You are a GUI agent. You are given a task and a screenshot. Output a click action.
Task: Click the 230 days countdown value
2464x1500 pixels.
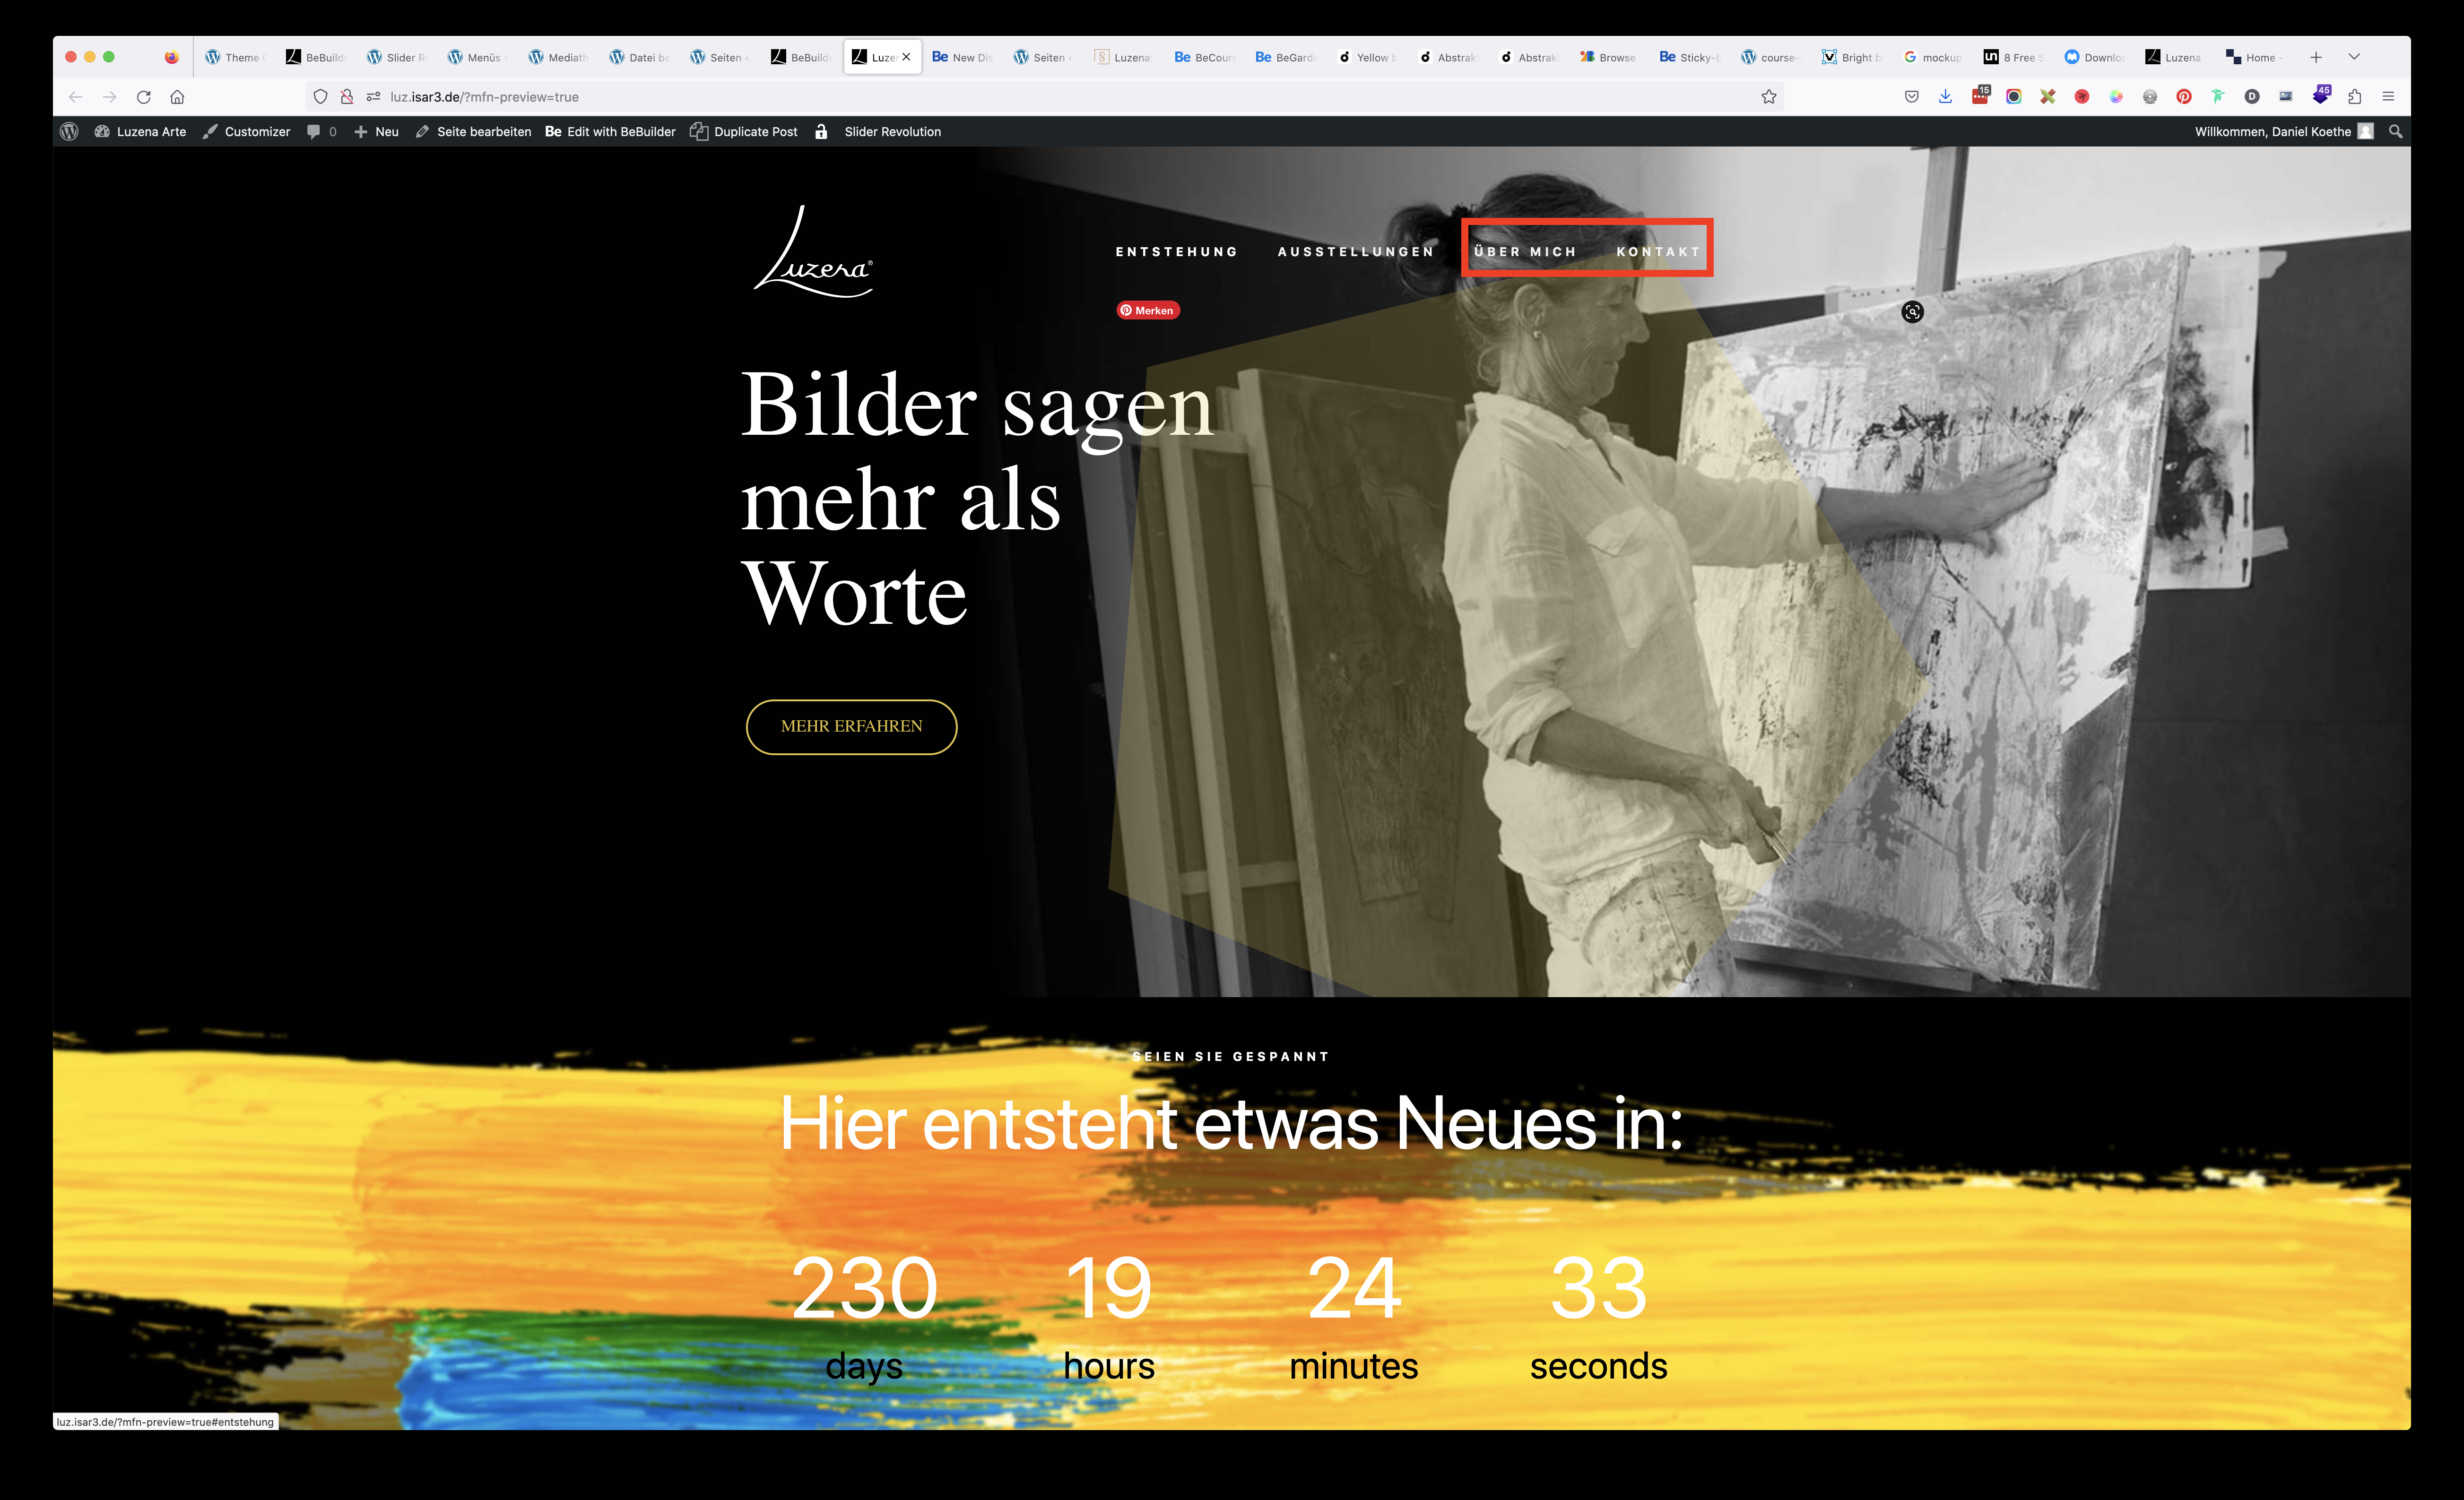tap(864, 1289)
